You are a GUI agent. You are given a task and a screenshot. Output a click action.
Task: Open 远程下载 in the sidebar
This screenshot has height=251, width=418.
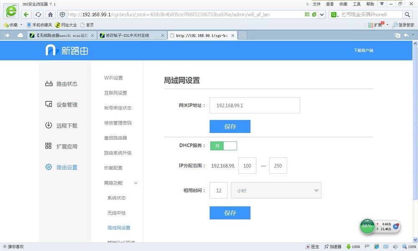[x=61, y=125]
